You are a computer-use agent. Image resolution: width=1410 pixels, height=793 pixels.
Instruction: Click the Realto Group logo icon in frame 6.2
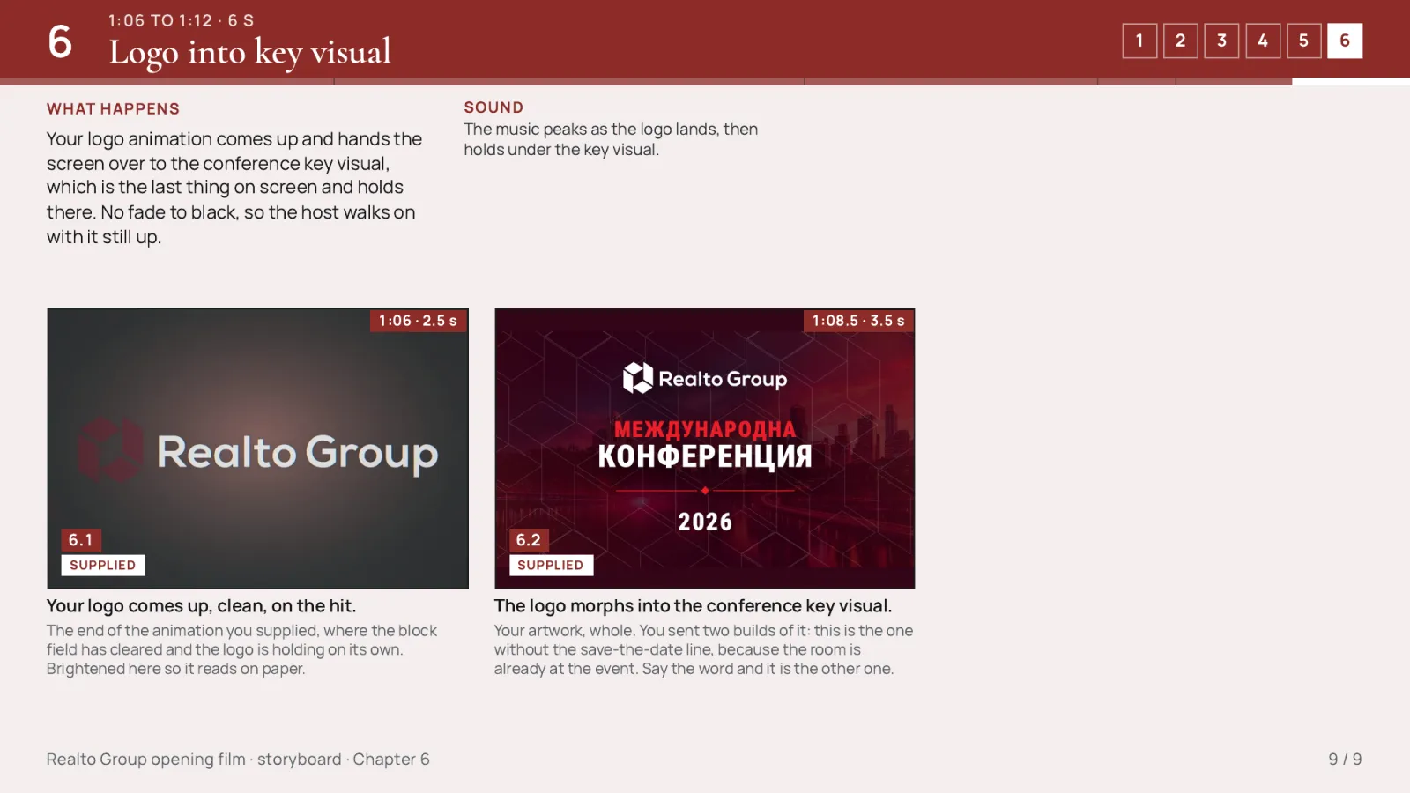[638, 378]
